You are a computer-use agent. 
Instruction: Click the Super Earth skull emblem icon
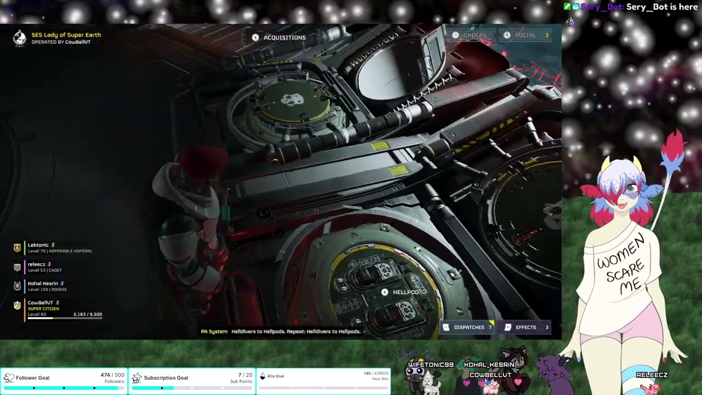(20, 38)
